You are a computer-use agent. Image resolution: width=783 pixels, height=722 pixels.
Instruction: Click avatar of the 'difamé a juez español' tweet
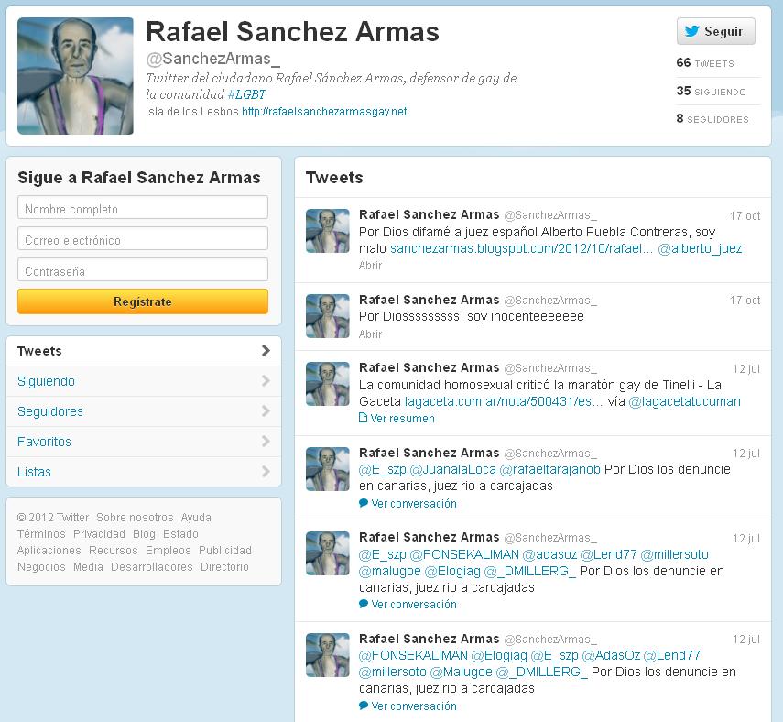click(328, 231)
